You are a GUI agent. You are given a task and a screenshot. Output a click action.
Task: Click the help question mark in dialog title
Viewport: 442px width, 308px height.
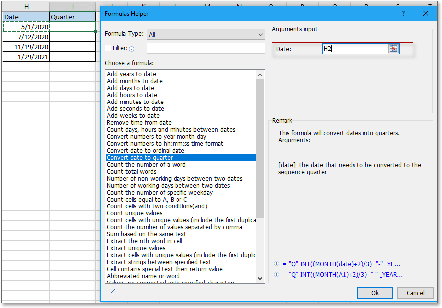point(403,14)
